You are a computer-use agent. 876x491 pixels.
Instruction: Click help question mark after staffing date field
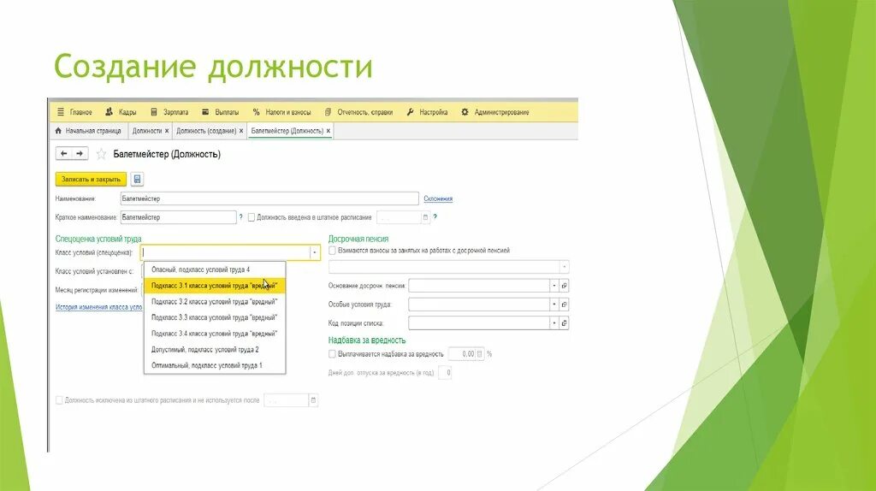point(435,217)
